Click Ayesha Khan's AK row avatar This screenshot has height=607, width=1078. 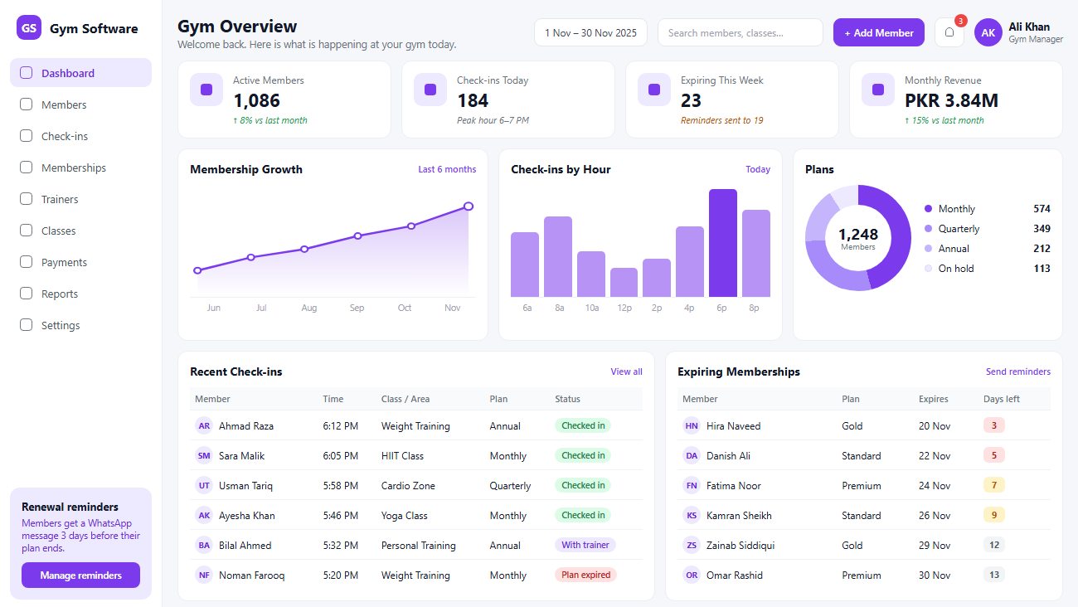click(x=204, y=515)
